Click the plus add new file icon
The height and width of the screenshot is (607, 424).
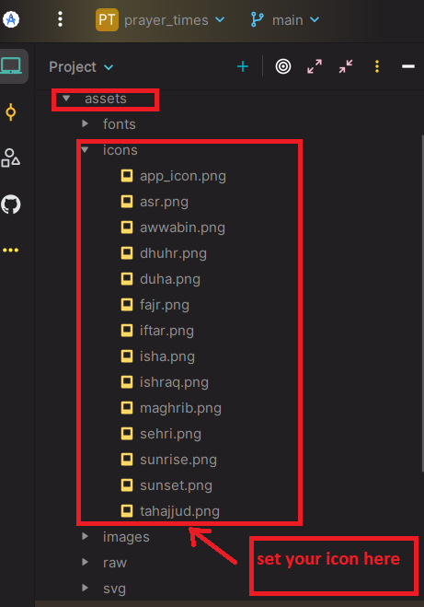(x=243, y=66)
